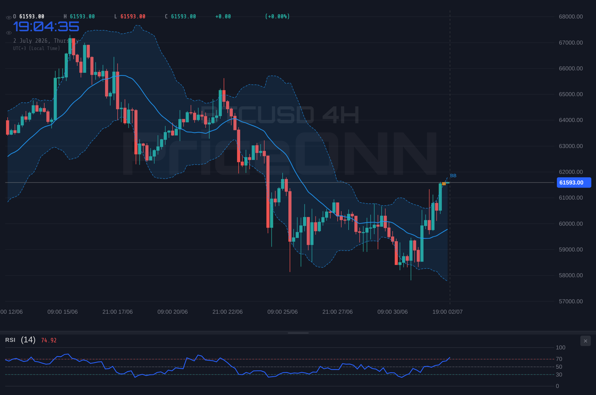Click the RSI scale label 70
The height and width of the screenshot is (395, 596).
point(559,359)
